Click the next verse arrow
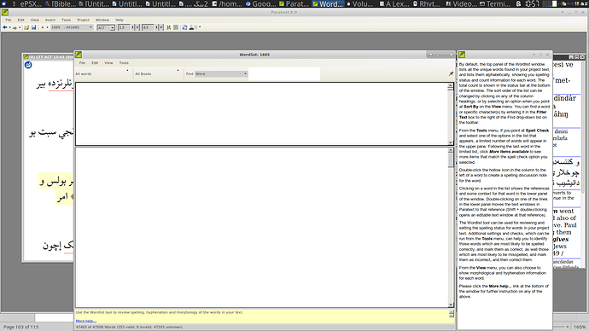 coord(161,27)
